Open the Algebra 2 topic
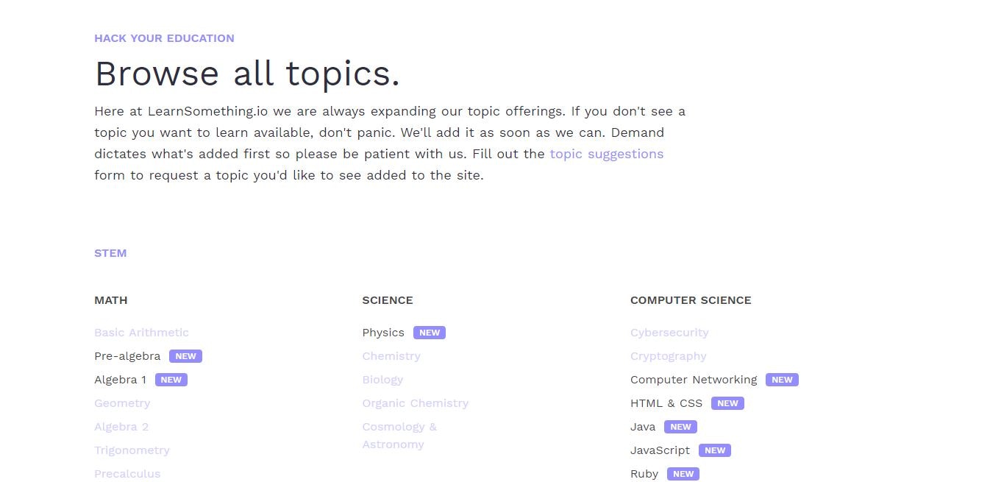 tap(121, 427)
